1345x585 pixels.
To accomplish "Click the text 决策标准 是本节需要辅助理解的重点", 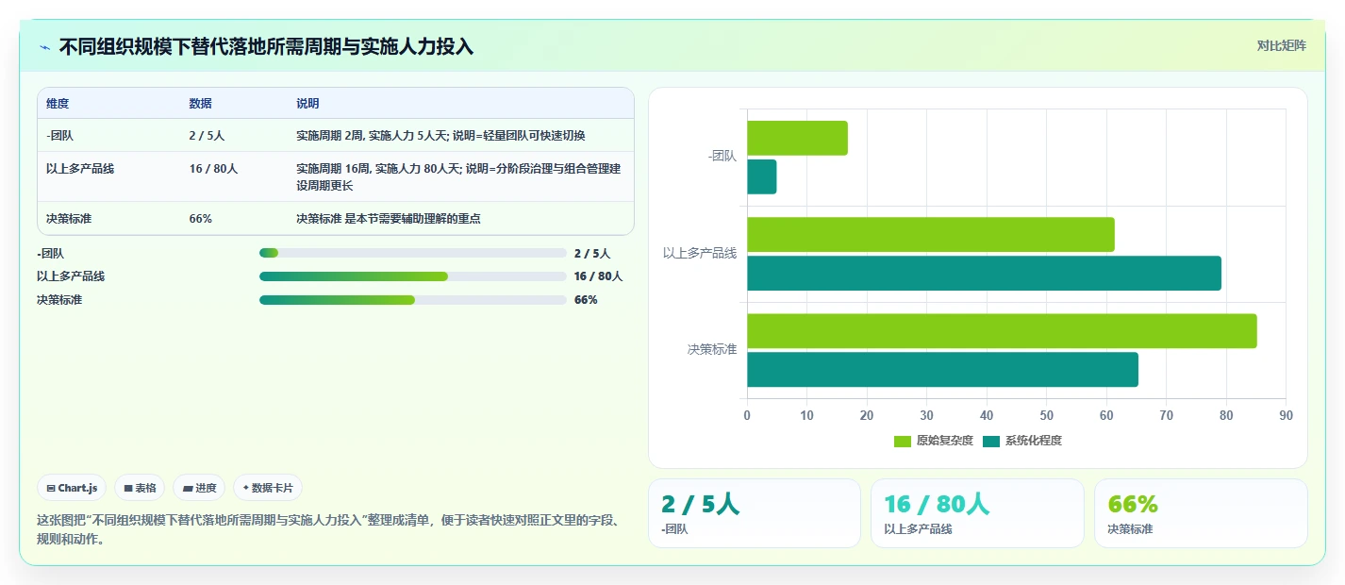I will (x=389, y=219).
